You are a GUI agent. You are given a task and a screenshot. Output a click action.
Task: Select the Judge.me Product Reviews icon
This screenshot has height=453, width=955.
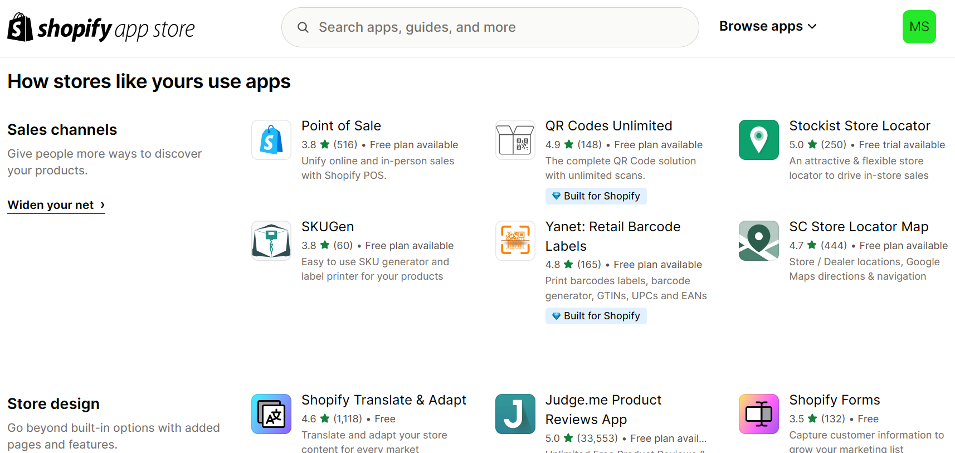click(x=515, y=414)
